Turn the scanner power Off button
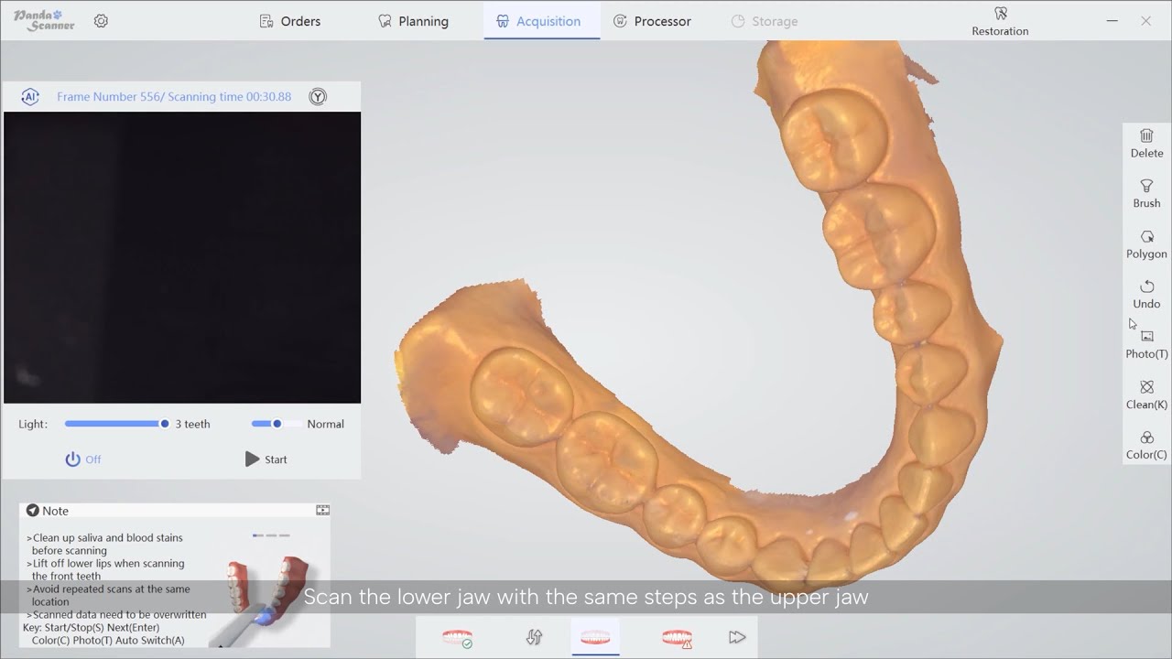Screen dimensions: 1172x659 [83, 459]
